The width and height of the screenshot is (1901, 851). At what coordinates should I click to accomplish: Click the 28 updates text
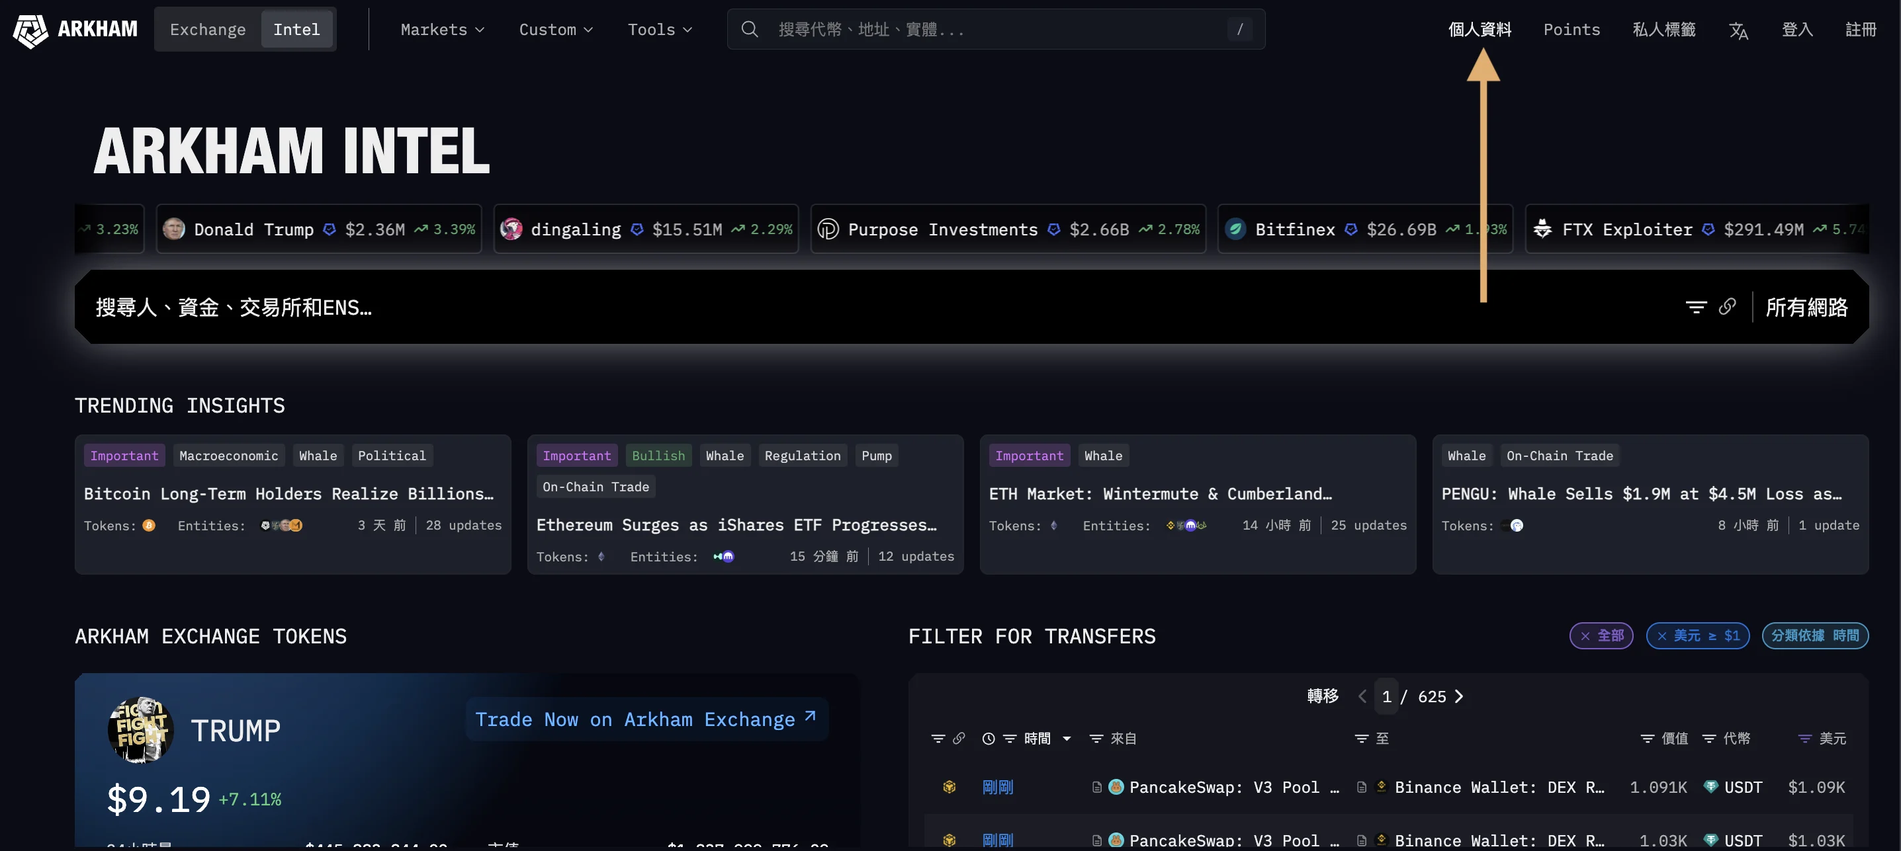click(463, 526)
